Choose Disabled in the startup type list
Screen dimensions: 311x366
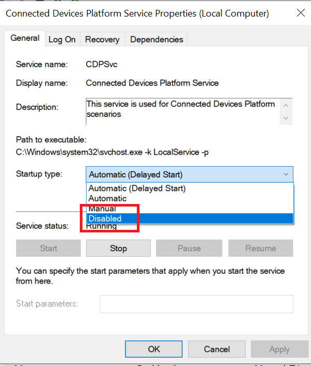tap(190, 218)
